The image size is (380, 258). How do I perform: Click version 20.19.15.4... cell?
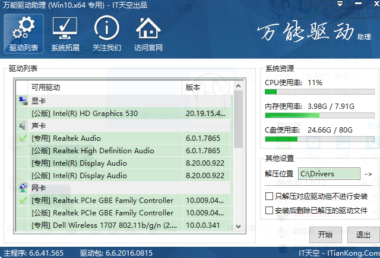pyautogui.click(x=205, y=113)
